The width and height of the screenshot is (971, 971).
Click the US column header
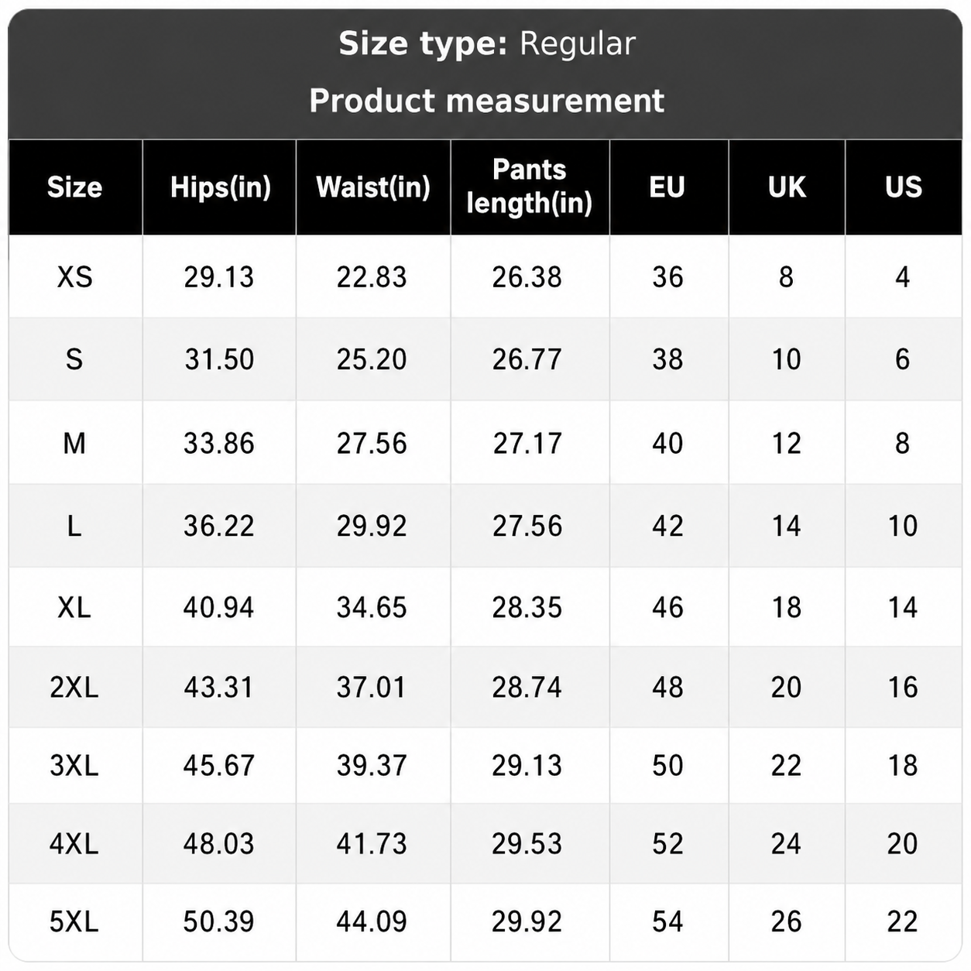pyautogui.click(x=904, y=187)
